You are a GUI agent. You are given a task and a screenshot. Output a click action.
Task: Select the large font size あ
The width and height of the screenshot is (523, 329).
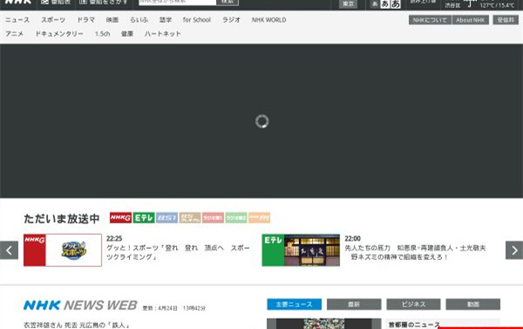[x=396, y=4]
